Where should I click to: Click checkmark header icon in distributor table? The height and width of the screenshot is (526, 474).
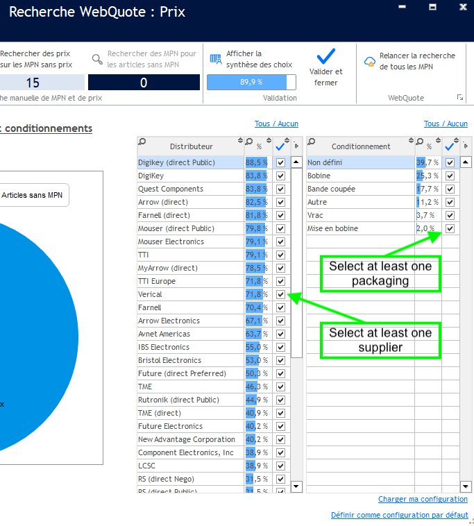(x=280, y=146)
